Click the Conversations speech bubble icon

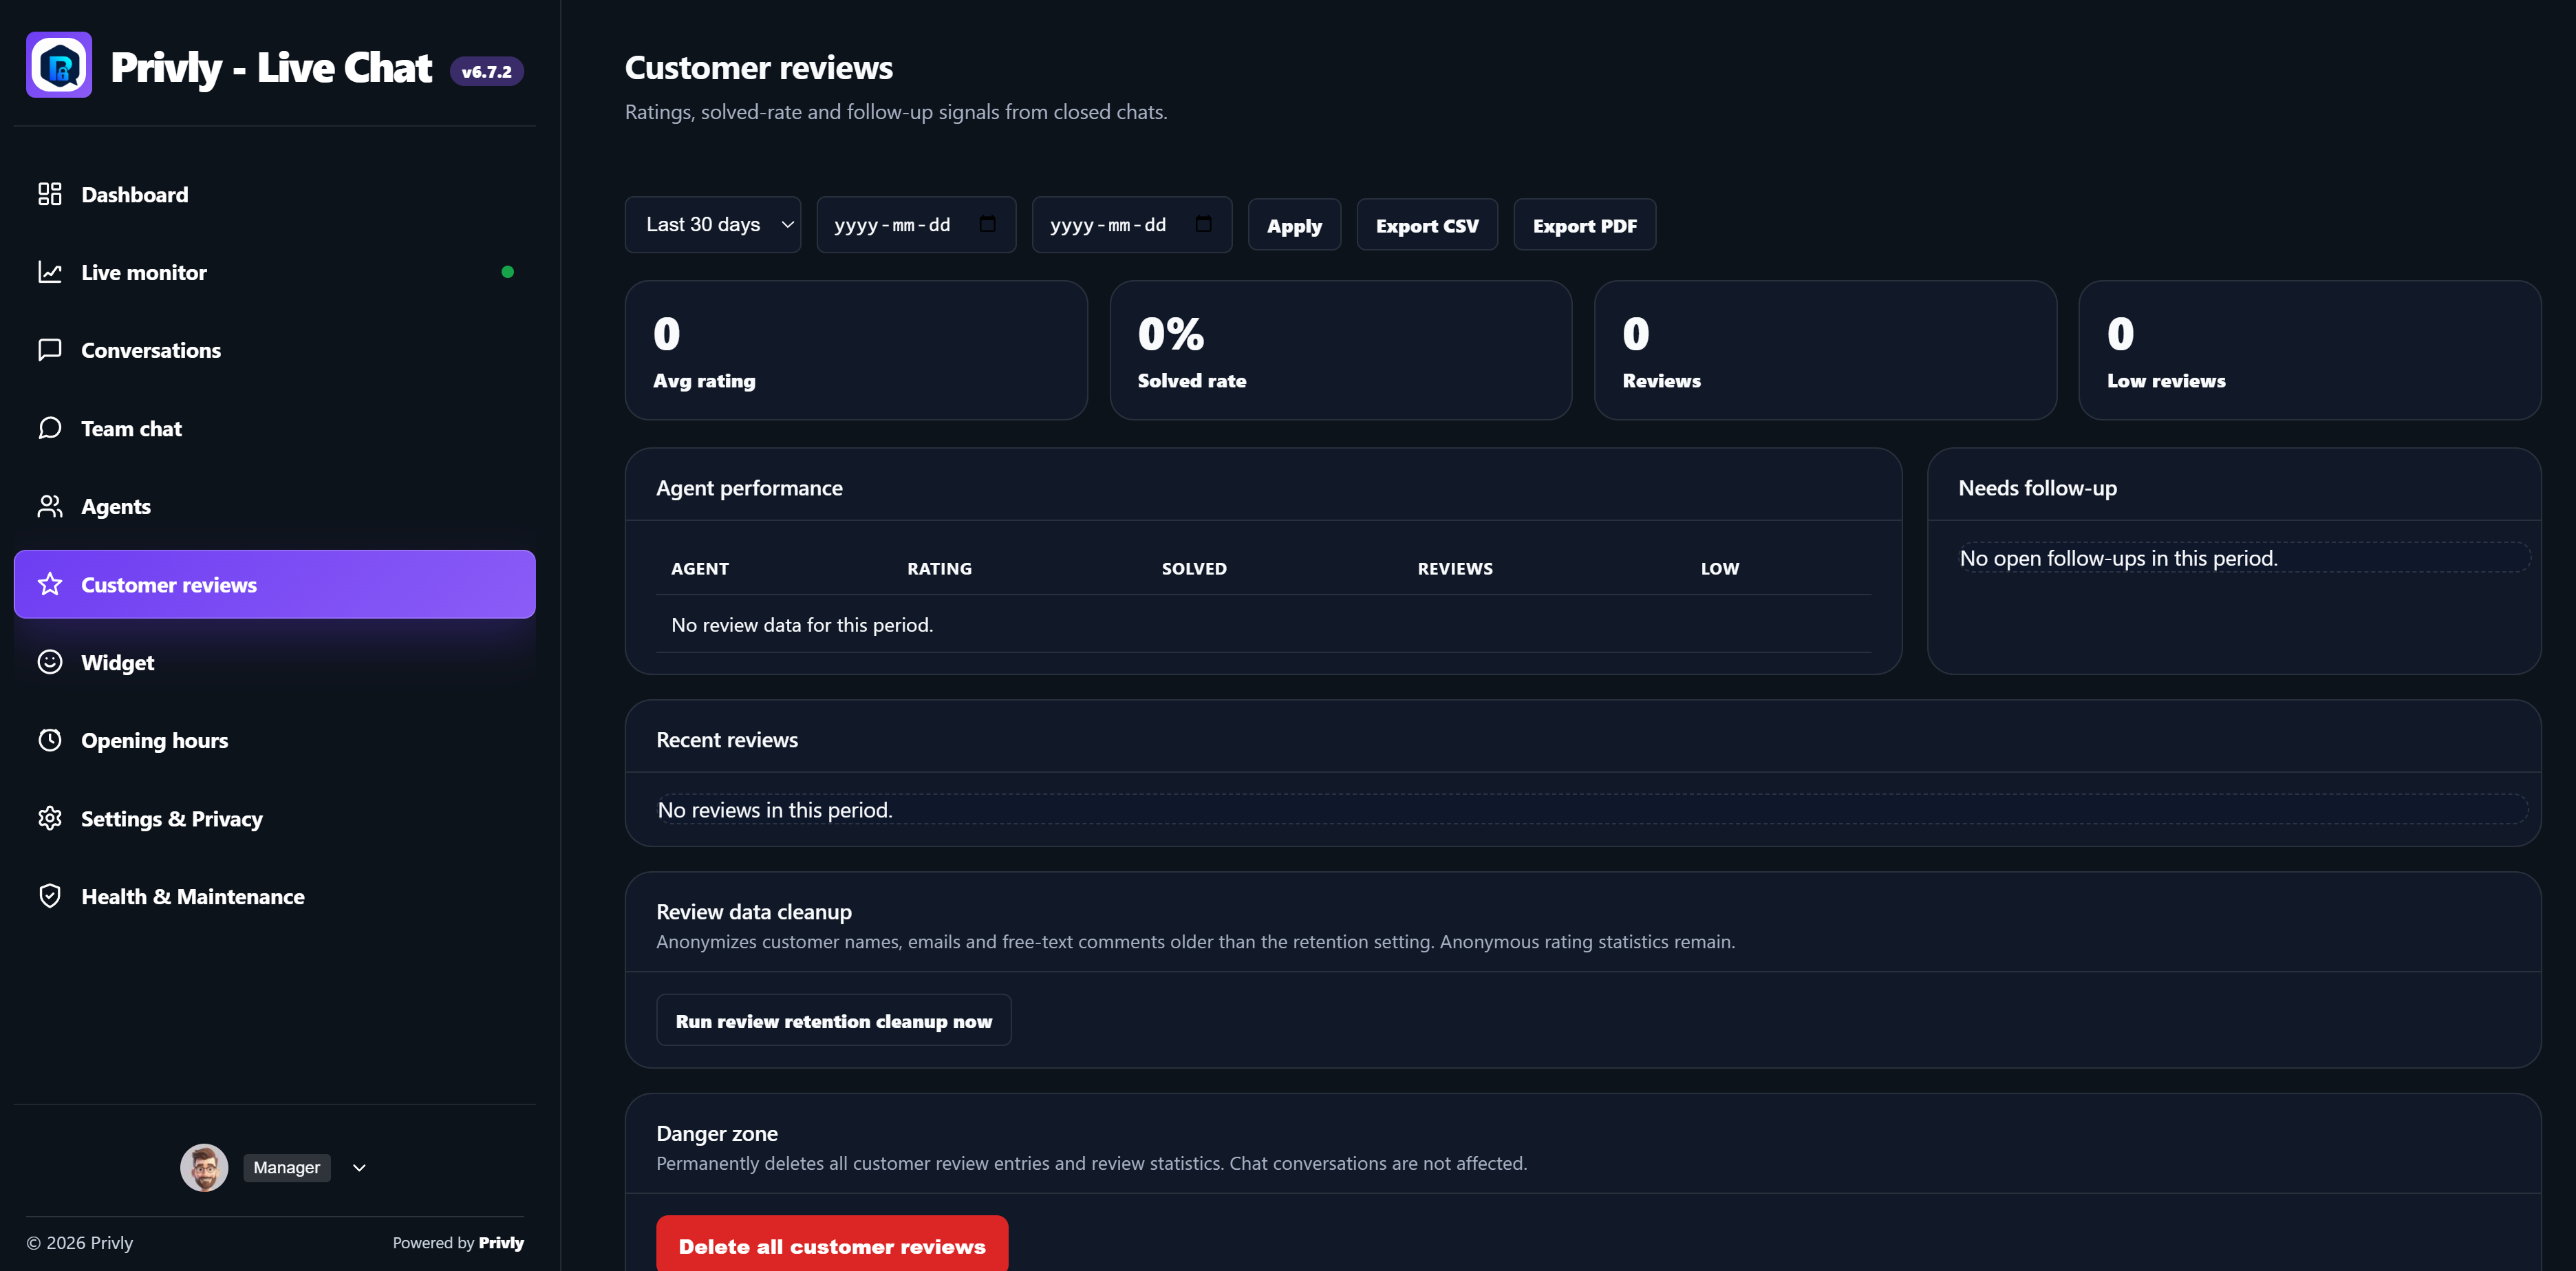(50, 350)
